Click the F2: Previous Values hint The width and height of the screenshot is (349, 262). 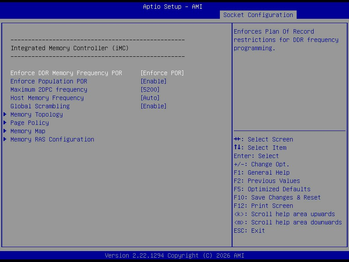point(267,181)
